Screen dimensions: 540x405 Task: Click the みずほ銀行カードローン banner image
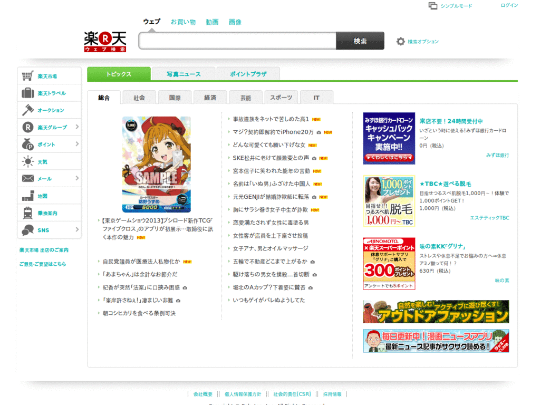click(x=389, y=139)
